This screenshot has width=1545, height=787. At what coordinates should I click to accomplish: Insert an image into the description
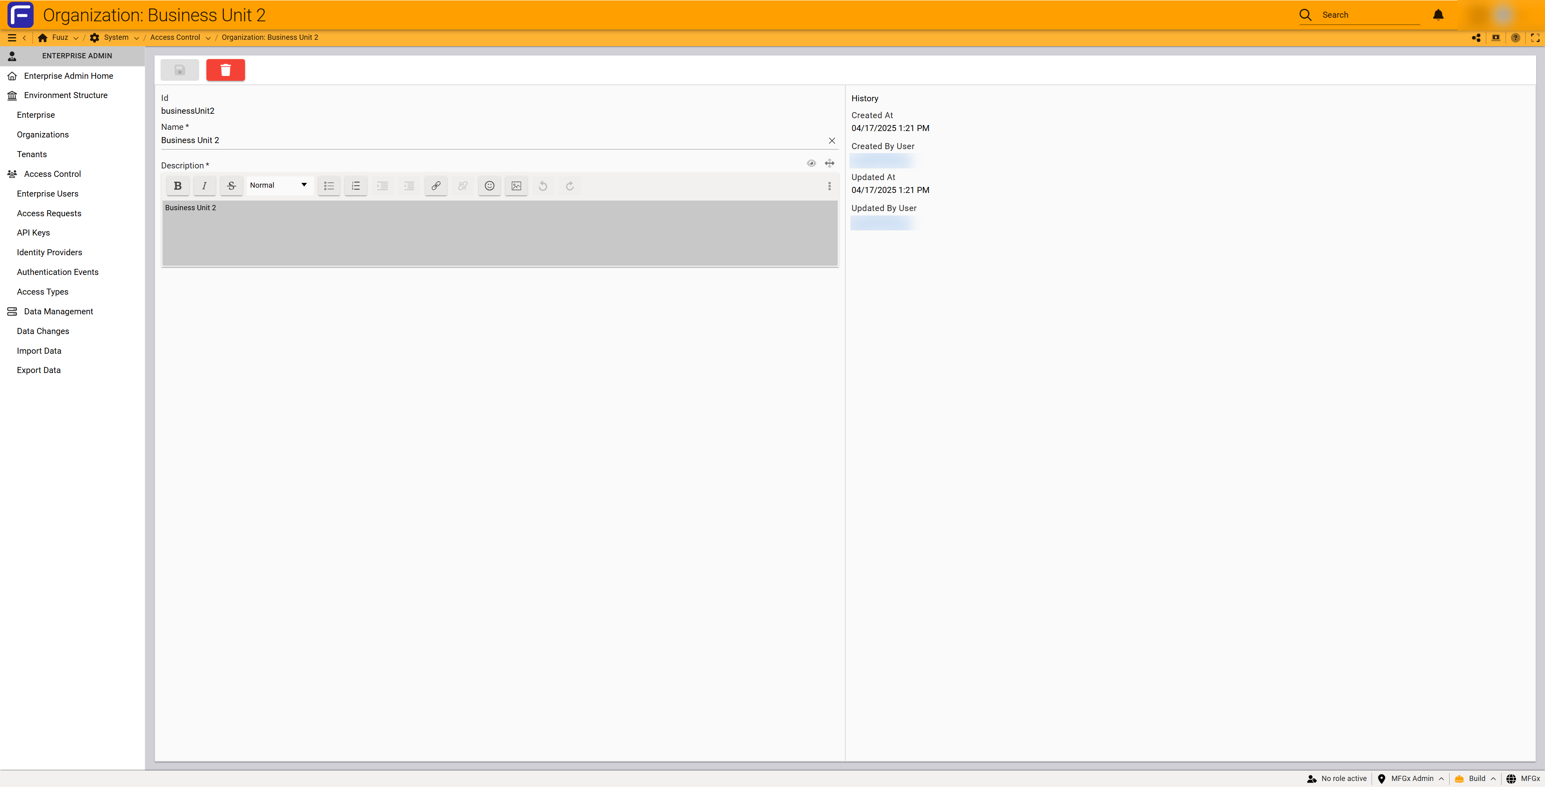click(x=516, y=186)
